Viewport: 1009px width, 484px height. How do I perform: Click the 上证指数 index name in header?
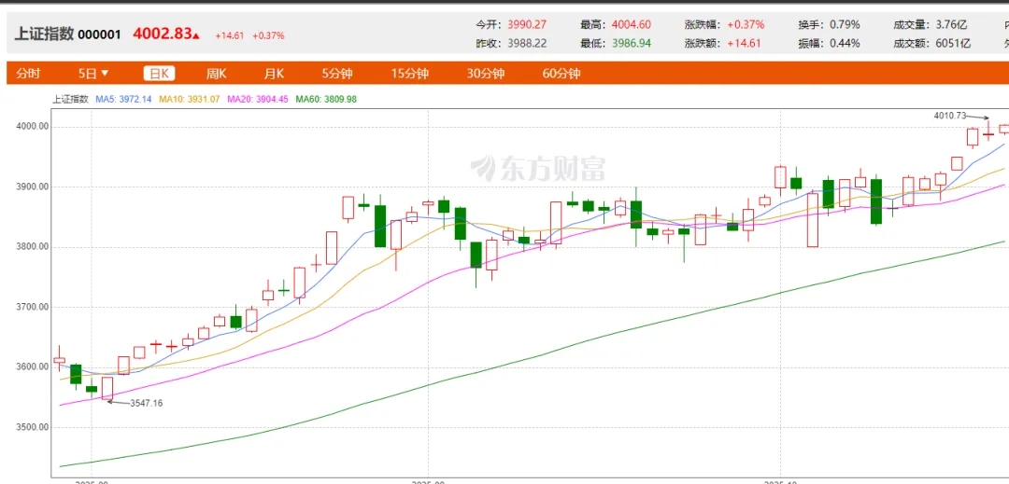point(43,35)
